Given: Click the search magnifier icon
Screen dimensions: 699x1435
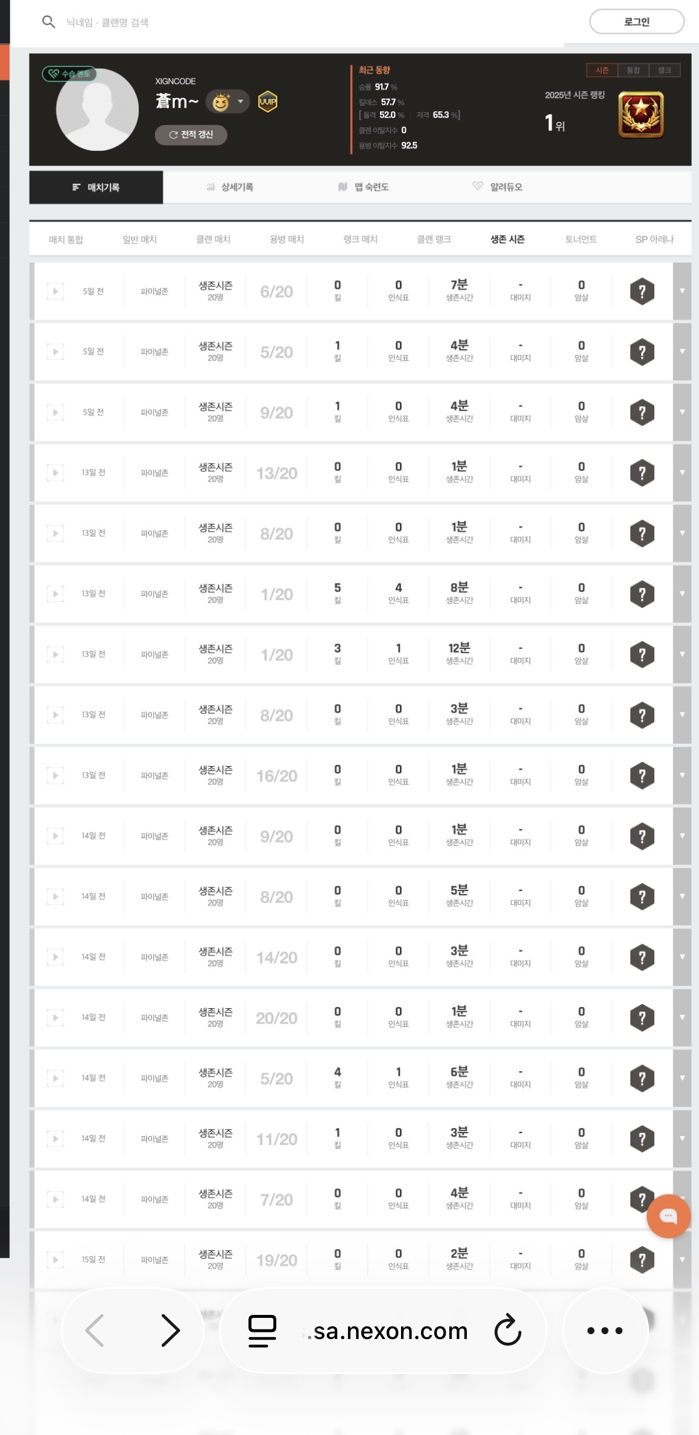Looking at the screenshot, I should 48,22.
